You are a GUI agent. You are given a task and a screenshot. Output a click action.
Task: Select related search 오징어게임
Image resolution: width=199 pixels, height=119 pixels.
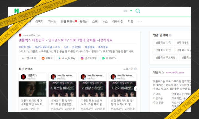tap(183, 43)
